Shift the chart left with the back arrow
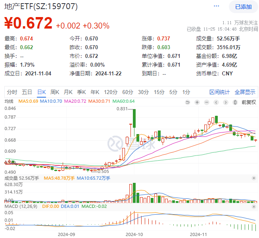 [216, 102]
